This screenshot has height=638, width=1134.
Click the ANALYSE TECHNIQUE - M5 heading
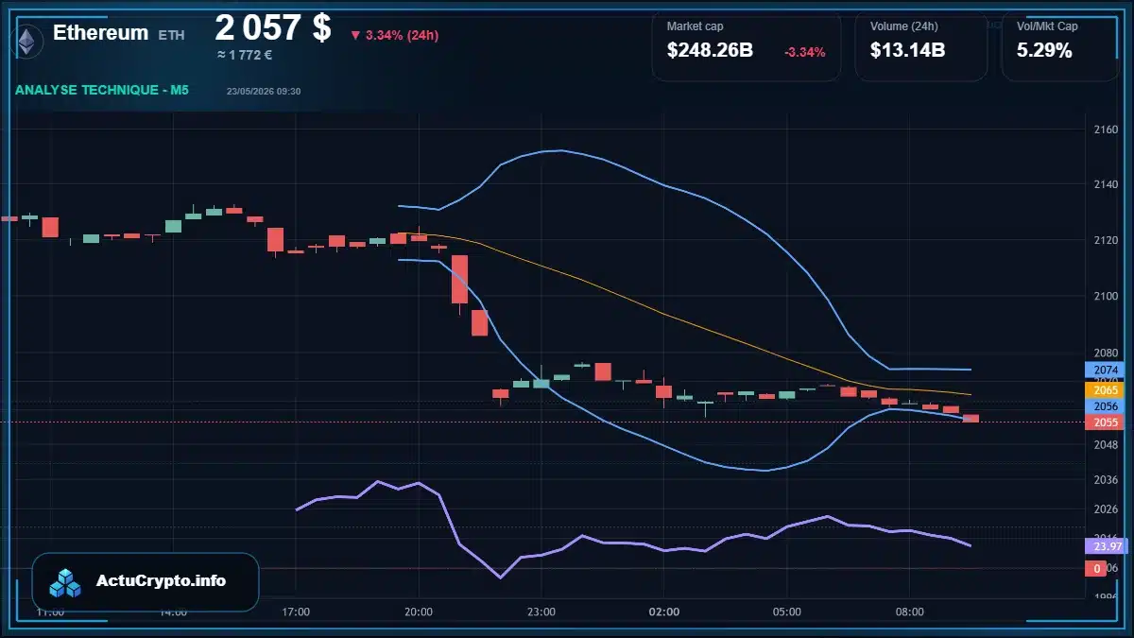pyautogui.click(x=102, y=90)
